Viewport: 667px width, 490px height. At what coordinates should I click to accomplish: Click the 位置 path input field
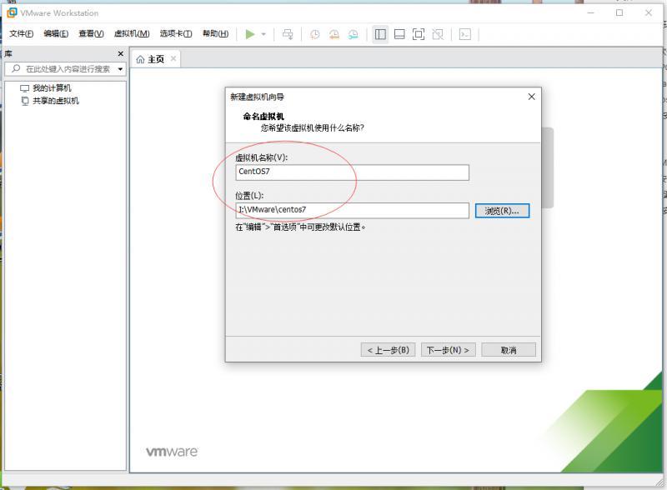click(x=352, y=211)
